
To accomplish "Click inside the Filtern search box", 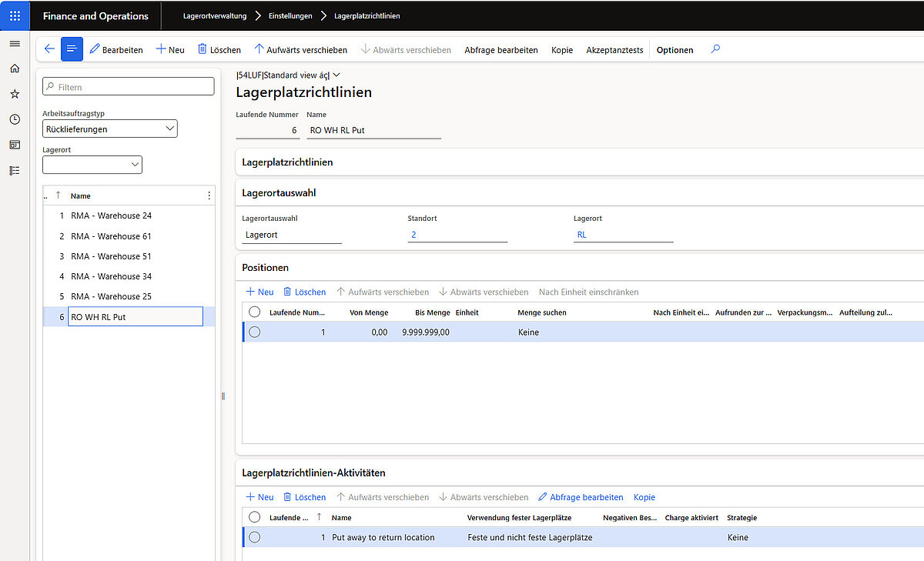I will click(128, 85).
